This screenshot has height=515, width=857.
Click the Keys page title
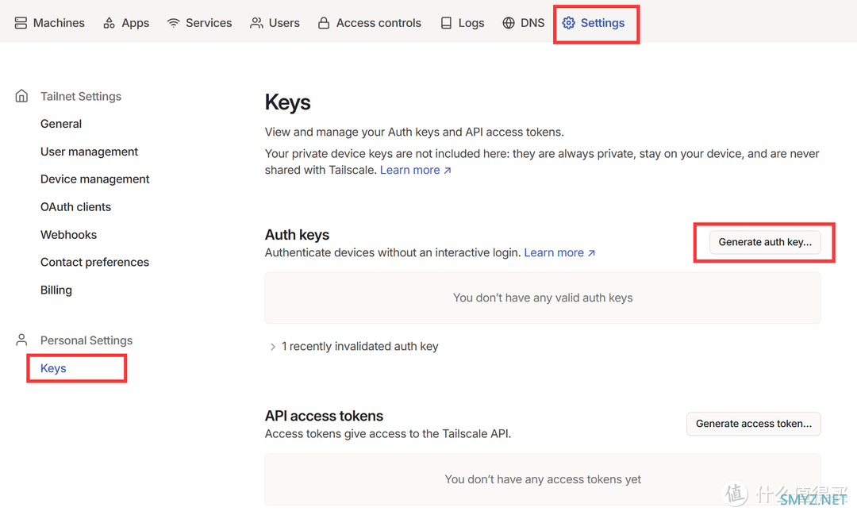click(x=287, y=103)
